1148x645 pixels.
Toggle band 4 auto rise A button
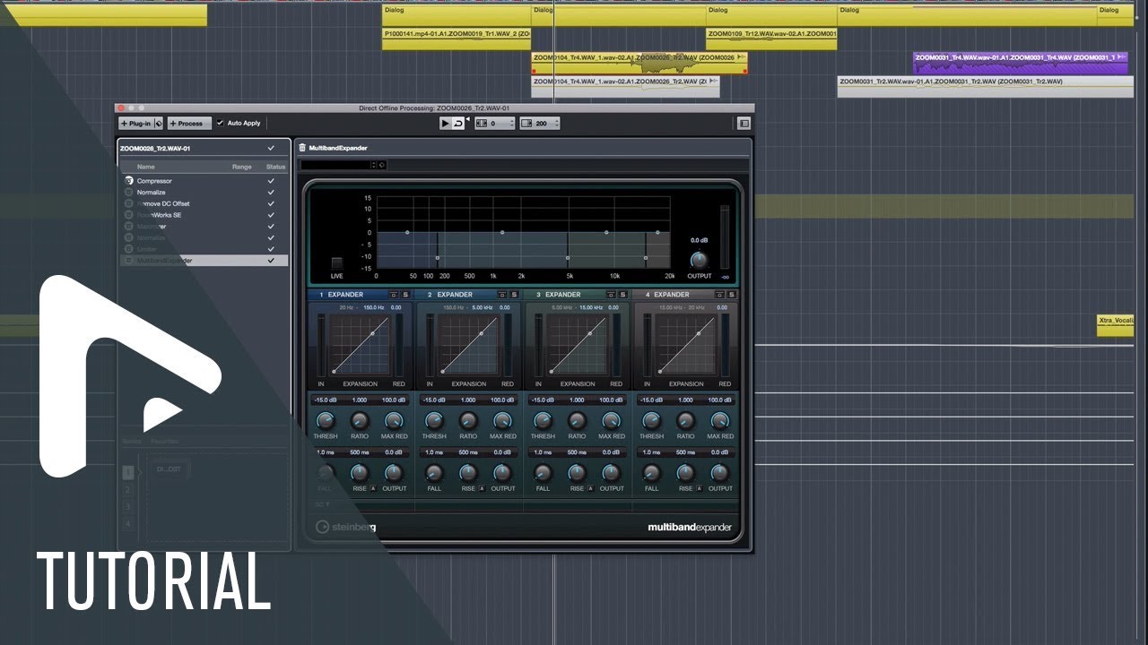[x=699, y=488]
